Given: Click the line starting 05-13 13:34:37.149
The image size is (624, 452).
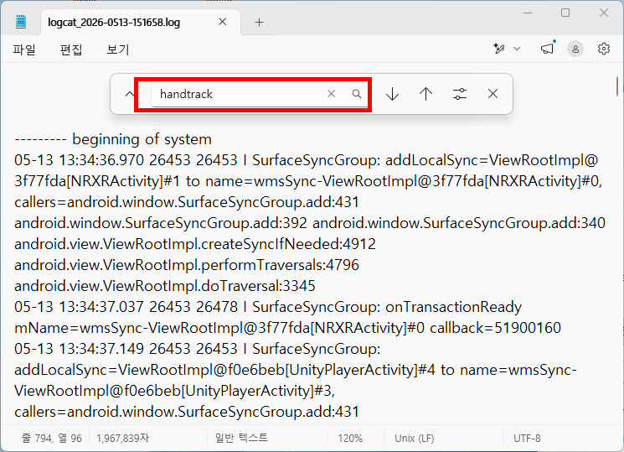Looking at the screenshot, I should point(198,349).
